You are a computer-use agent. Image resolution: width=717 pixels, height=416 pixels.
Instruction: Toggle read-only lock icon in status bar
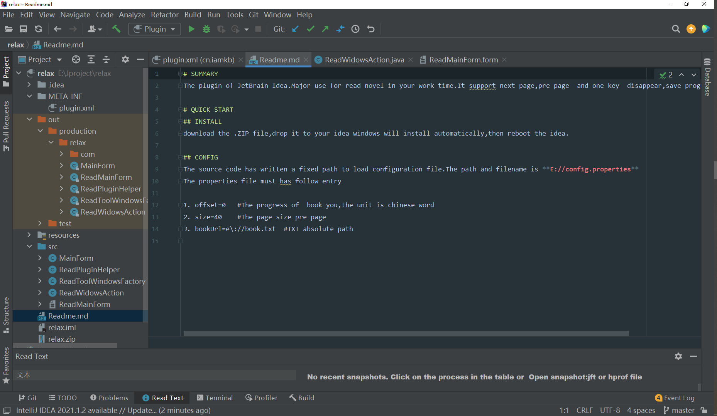[704, 410]
